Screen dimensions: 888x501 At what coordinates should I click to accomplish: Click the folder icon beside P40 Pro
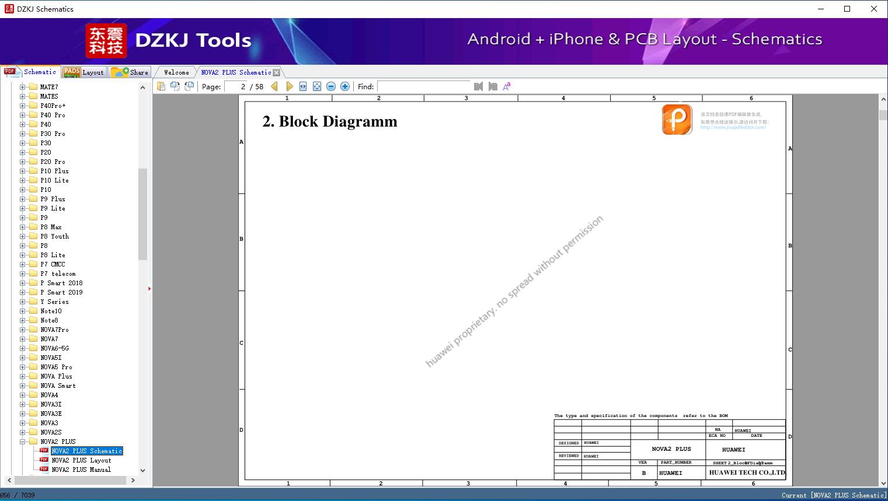(x=33, y=115)
